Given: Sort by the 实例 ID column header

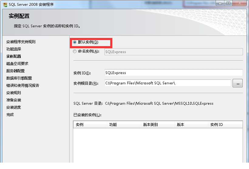Looking at the screenshot, I should click(x=225, y=125).
